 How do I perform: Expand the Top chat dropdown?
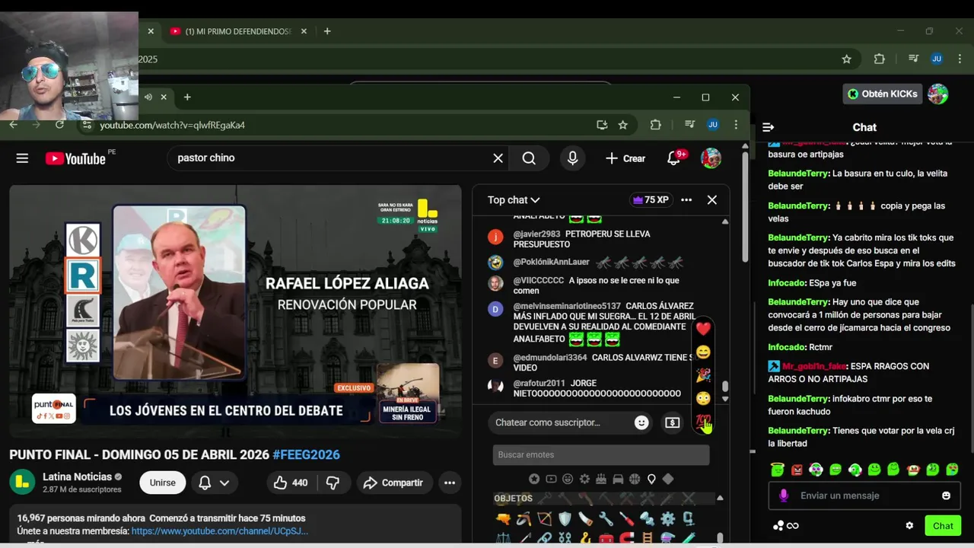pos(514,200)
